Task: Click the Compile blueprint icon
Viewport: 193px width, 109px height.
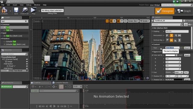Action: point(4,10)
